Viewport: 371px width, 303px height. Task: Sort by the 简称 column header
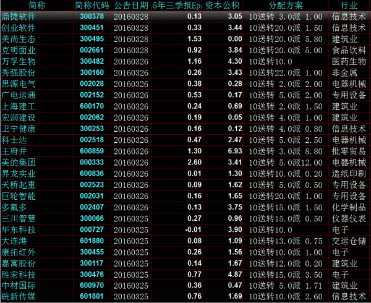tap(37, 6)
